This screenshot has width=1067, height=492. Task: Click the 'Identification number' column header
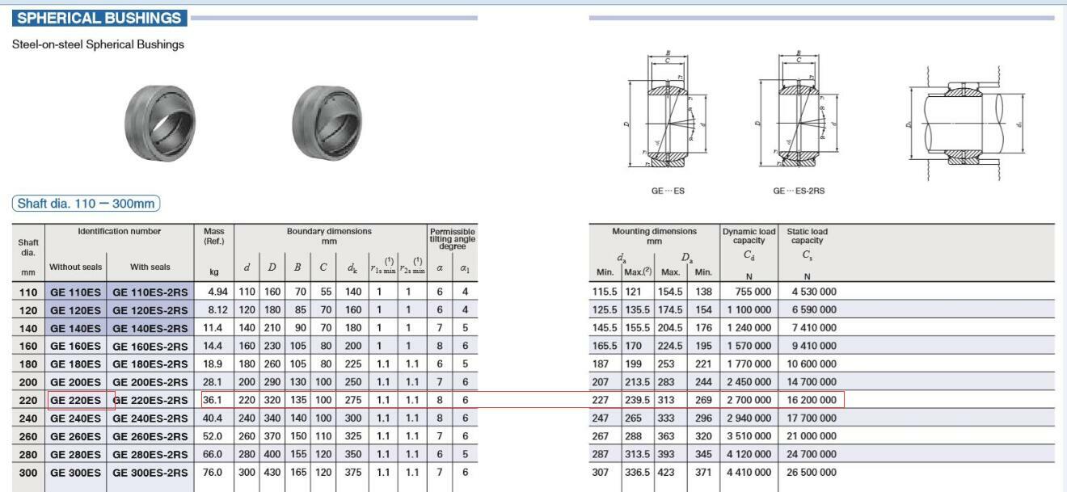(x=119, y=232)
